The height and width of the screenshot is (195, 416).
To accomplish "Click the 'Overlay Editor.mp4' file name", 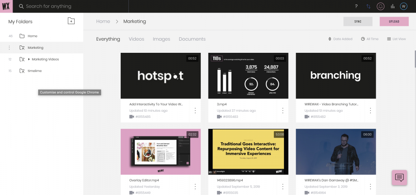I will click(x=144, y=180).
